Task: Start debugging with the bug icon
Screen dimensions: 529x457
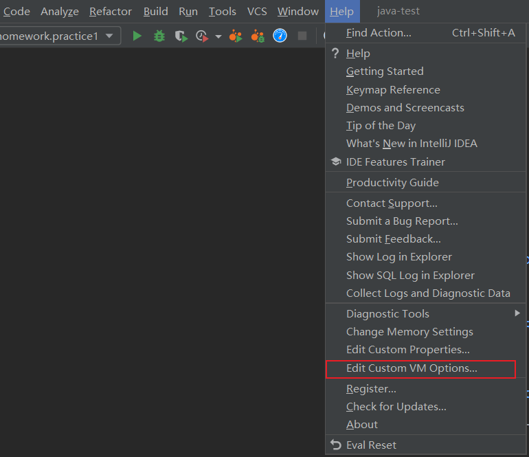Action: click(159, 36)
